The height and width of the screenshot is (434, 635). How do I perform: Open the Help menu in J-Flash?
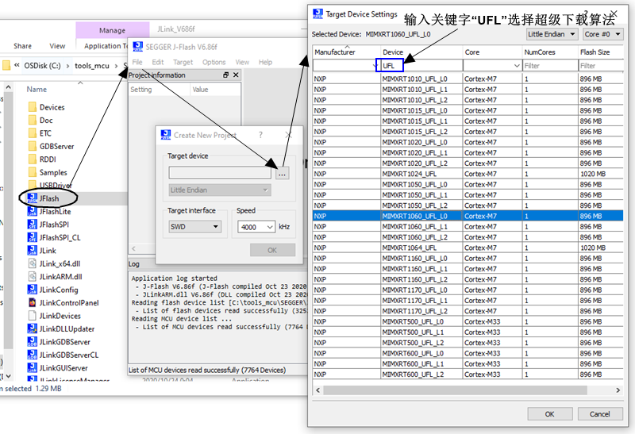point(265,62)
